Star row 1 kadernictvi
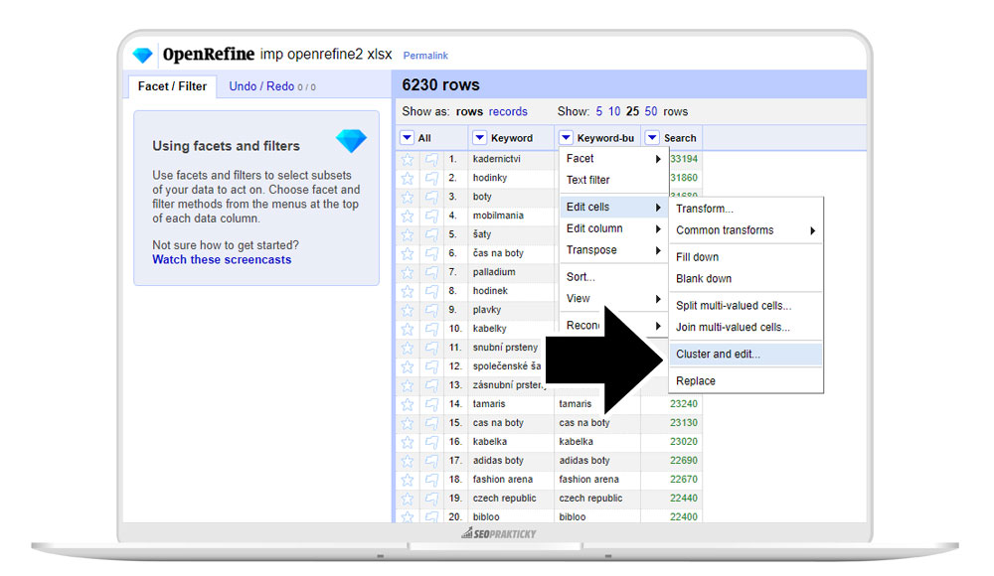Screen dimensions: 994x576 pyautogui.click(x=408, y=159)
